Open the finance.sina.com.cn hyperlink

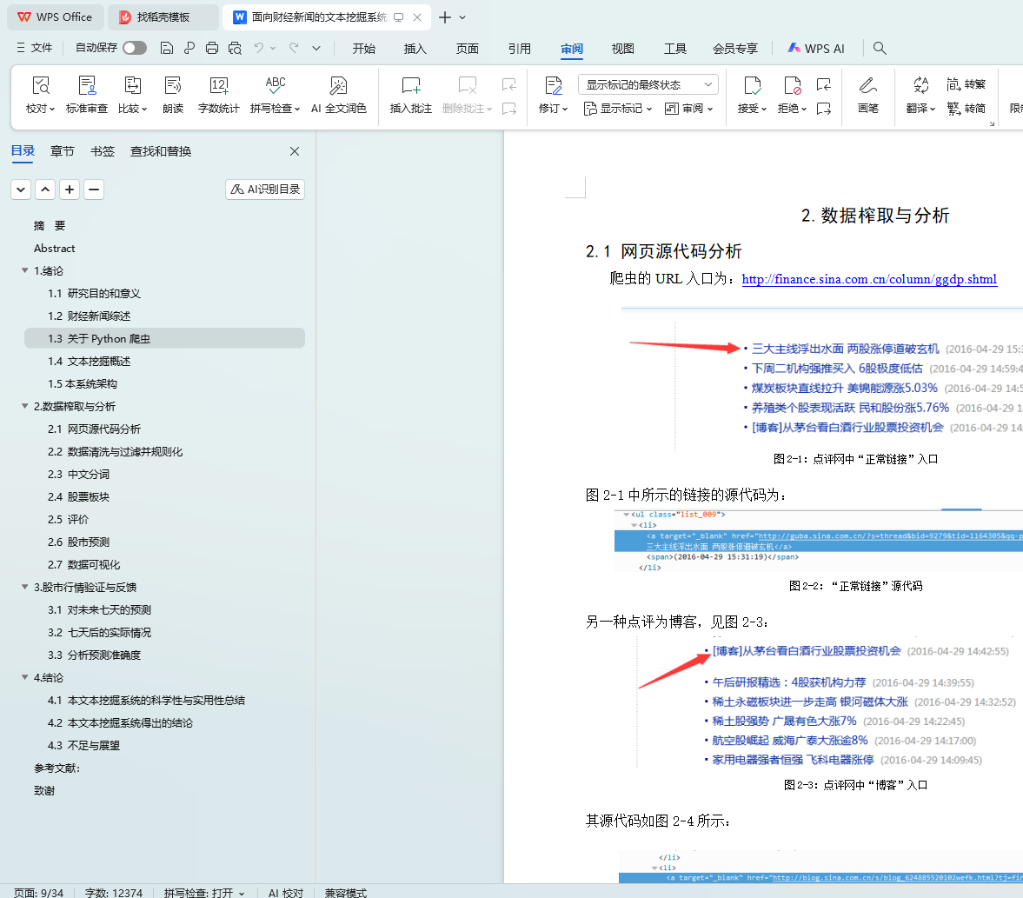[x=869, y=280]
